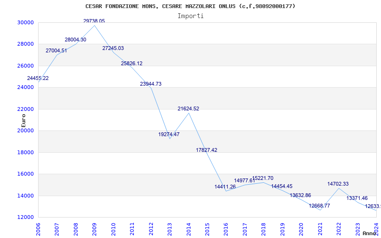Select the data label 13371.46

pos(357,198)
